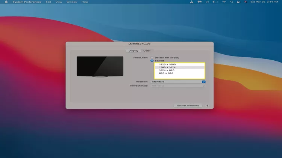Choose 1920 × 1080 resolution
Viewport: 282px width, 158px height.
point(179,64)
